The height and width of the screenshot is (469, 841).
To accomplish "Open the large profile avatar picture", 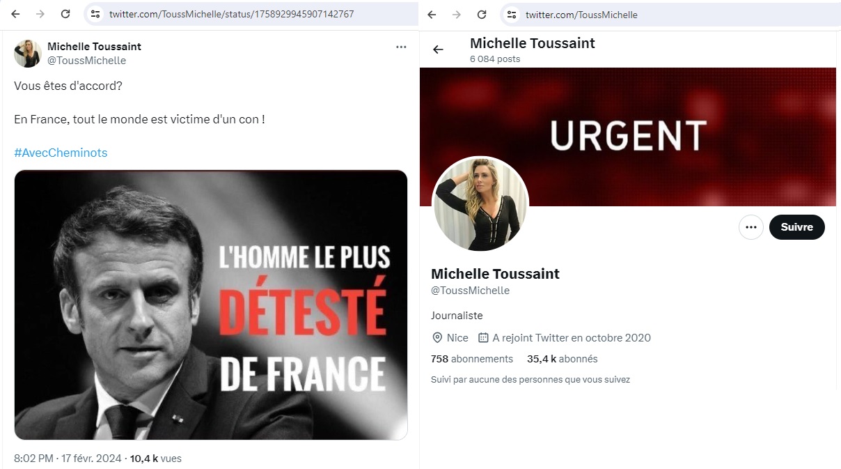I will [x=480, y=205].
